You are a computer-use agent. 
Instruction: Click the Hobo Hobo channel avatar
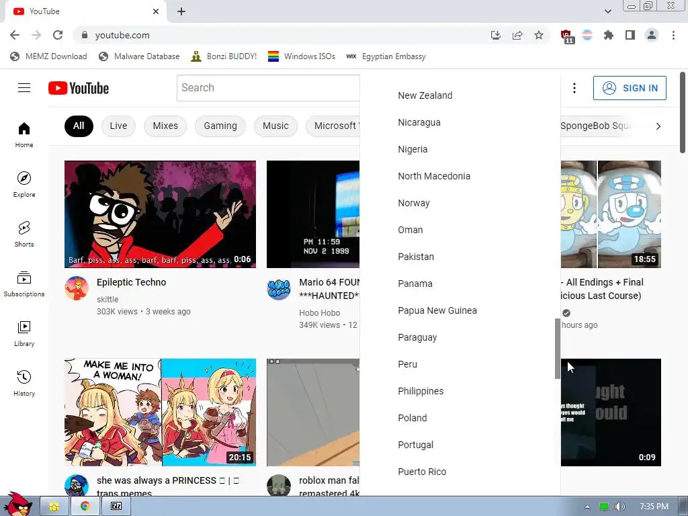point(279,288)
